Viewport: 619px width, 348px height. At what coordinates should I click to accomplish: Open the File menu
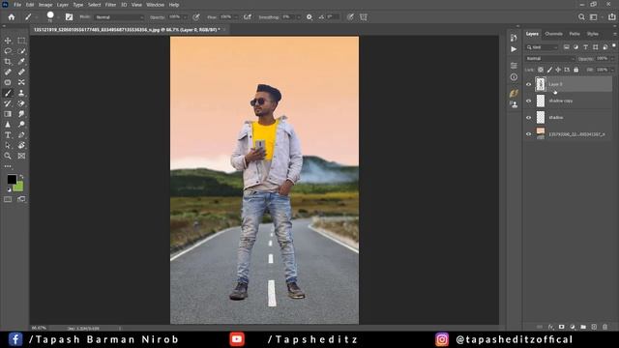(x=17, y=5)
